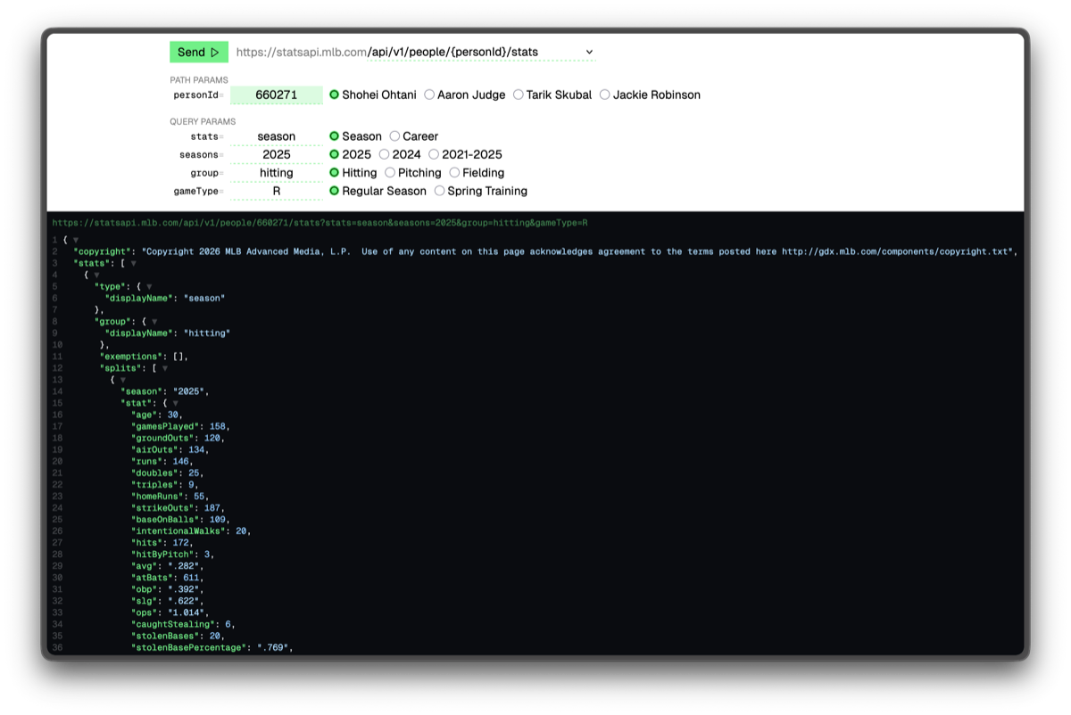
Task: Choose the Fielding group option
Action: (454, 172)
